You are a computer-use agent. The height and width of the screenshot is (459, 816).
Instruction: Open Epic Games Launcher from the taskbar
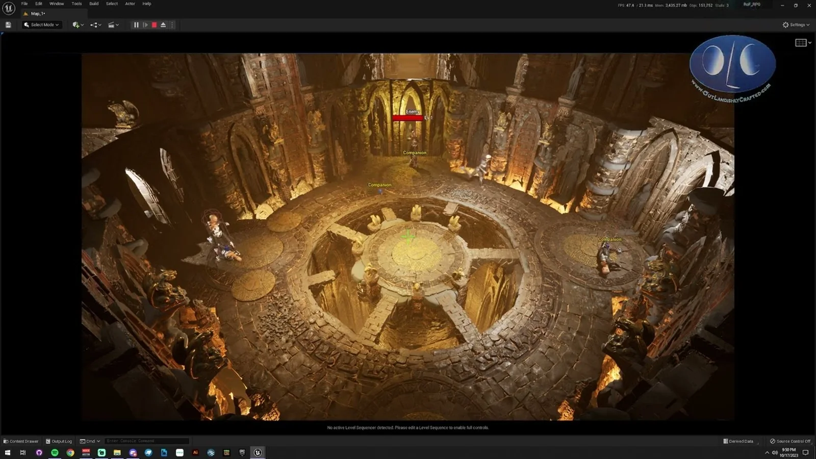pyautogui.click(x=242, y=452)
